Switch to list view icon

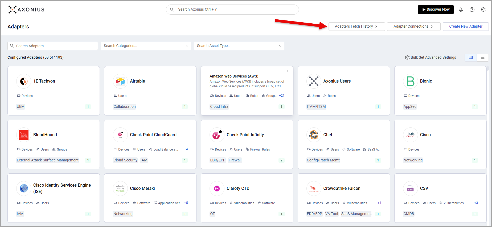pos(483,57)
